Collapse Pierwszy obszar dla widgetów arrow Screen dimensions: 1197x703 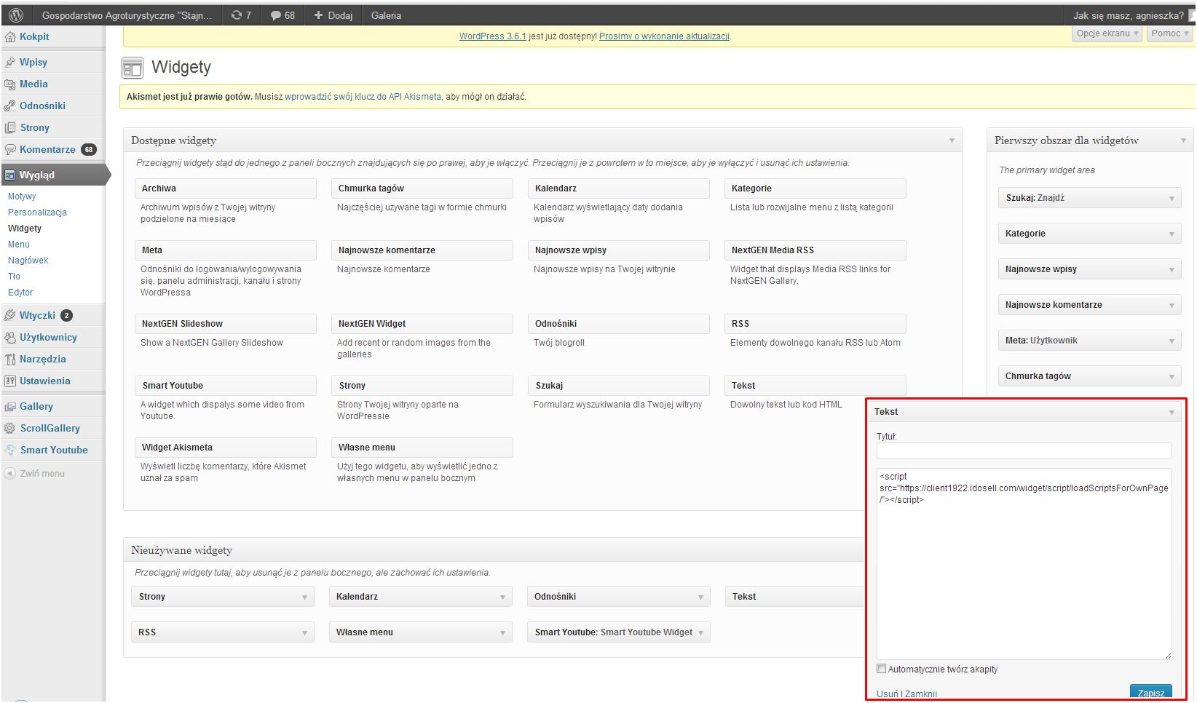click(x=1183, y=140)
